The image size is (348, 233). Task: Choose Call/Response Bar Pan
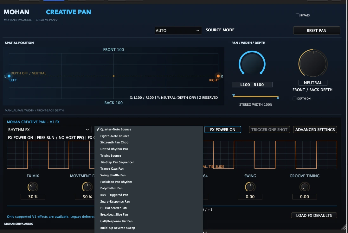[149, 221]
